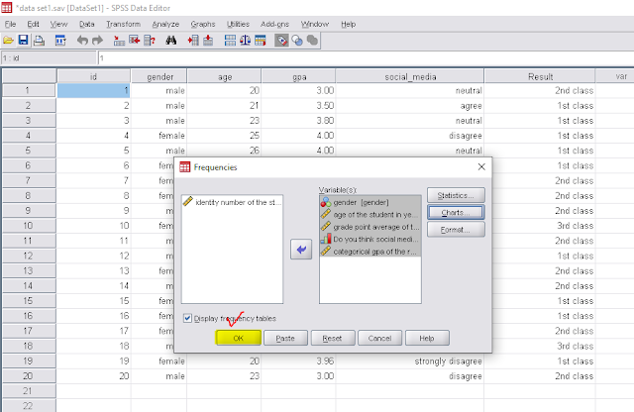Screen dimensions: 634x412
Task: Click the SPSS icon in Frequencies title
Action: tap(185, 167)
